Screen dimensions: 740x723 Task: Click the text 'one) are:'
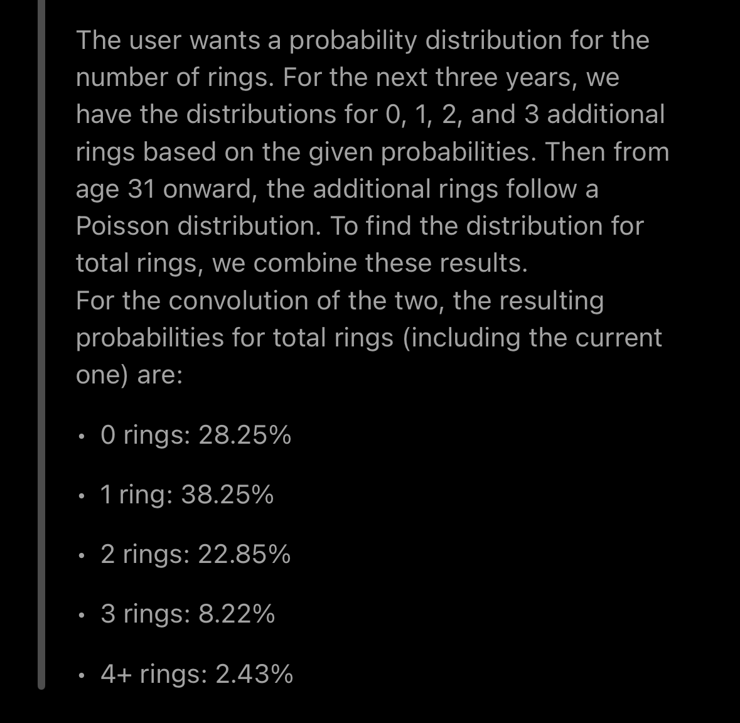pyautogui.click(x=129, y=376)
